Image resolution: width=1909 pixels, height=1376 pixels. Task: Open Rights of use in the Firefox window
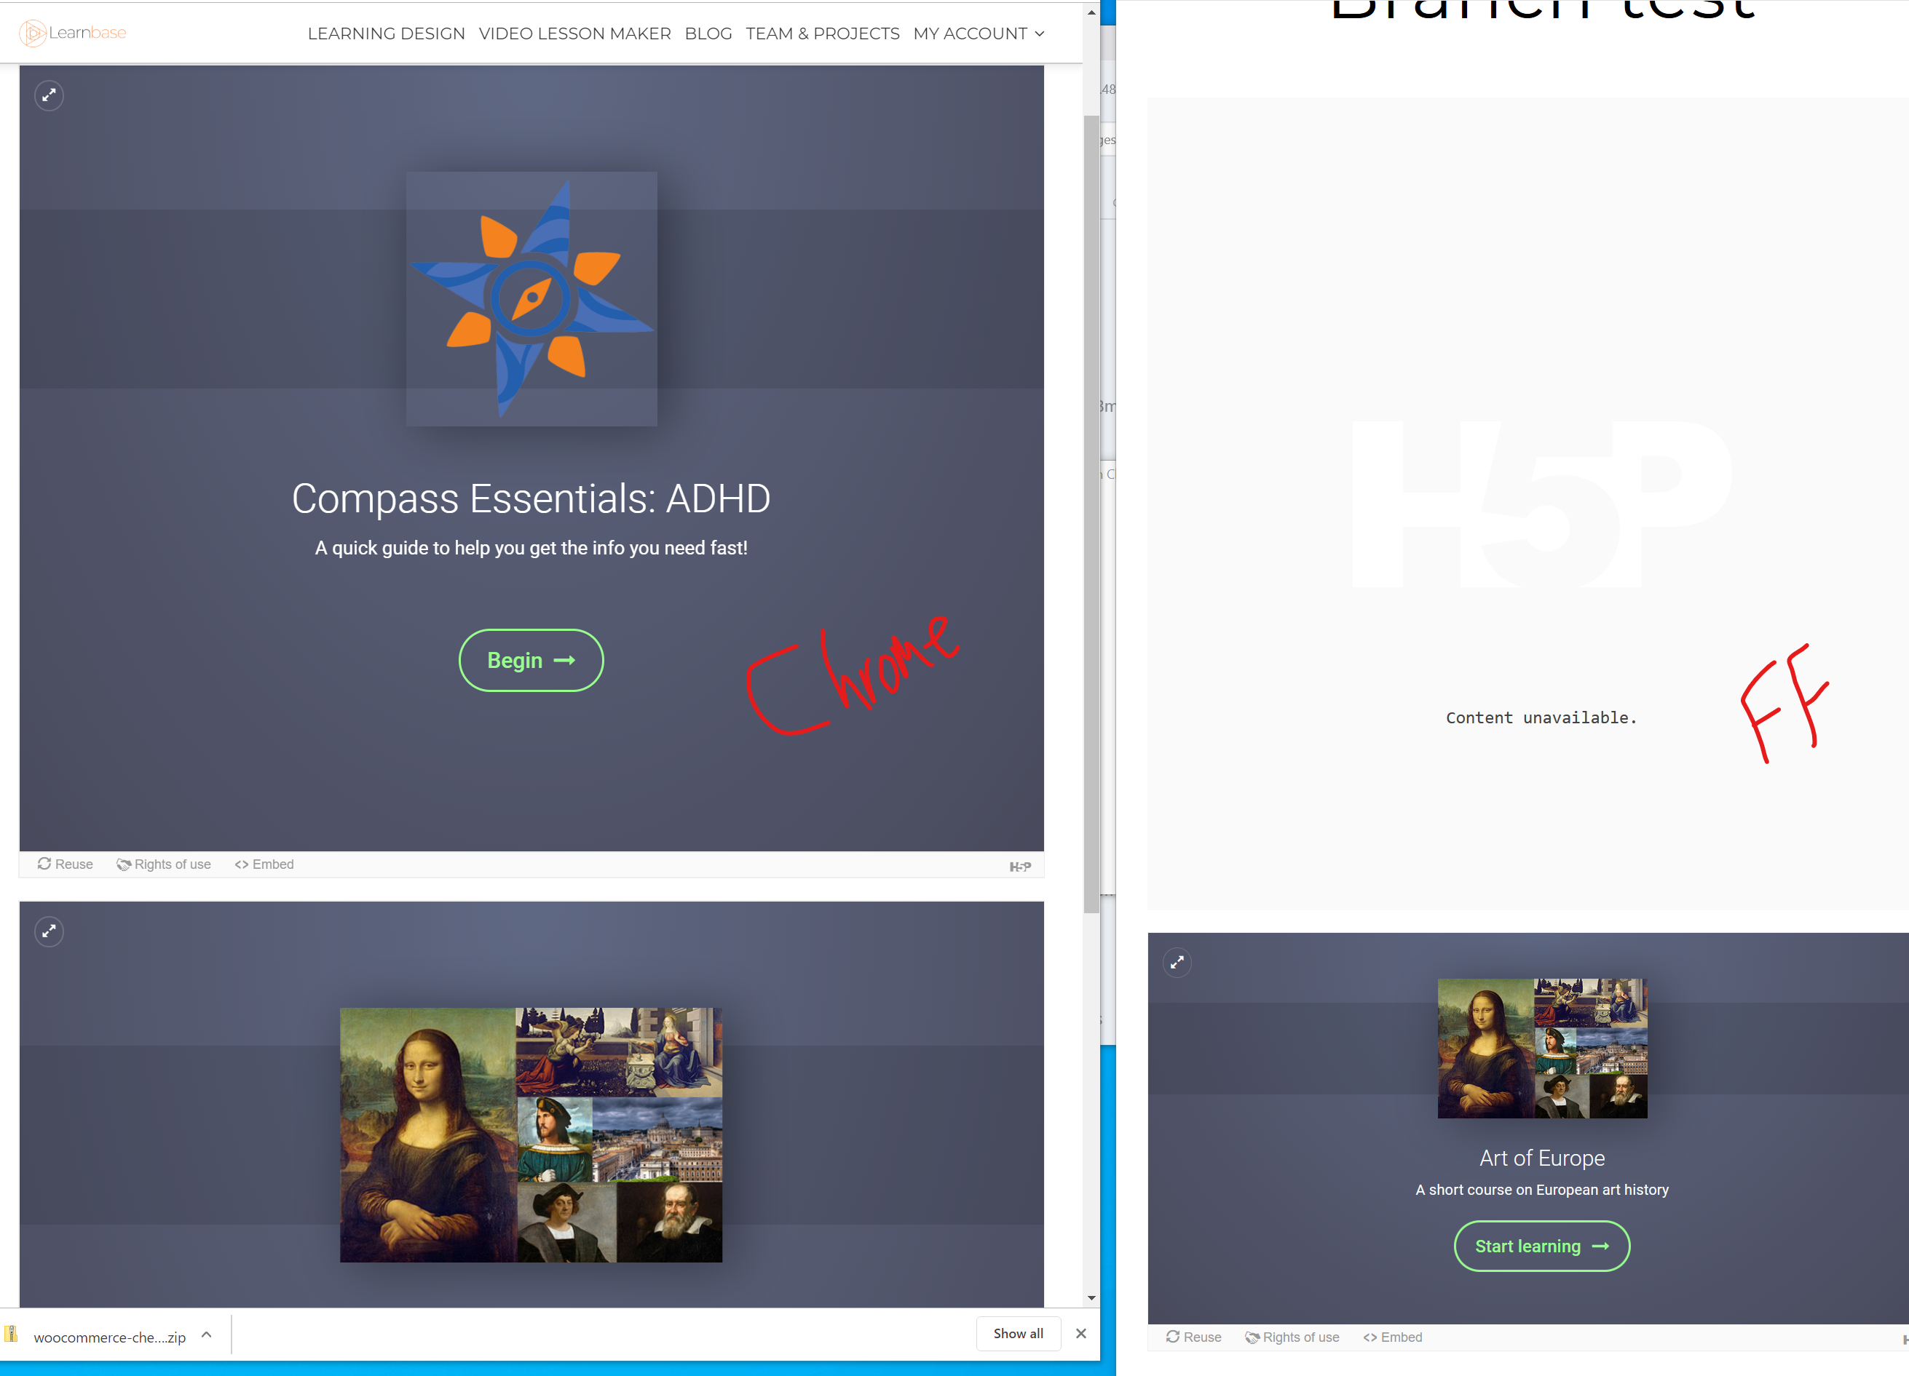coord(1292,1337)
